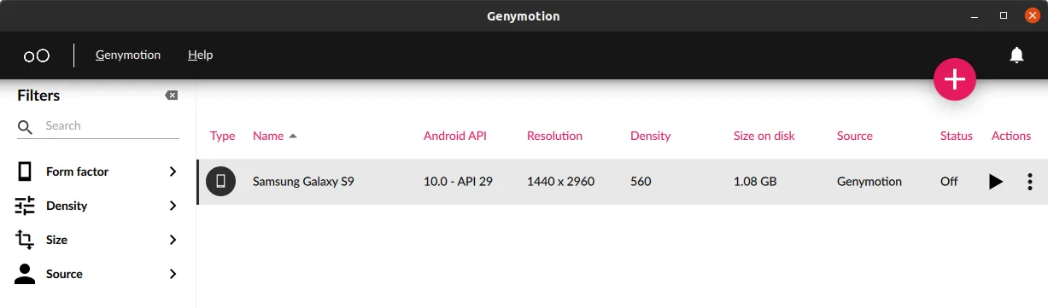1048x308 pixels.
Task: Add a new virtual device with plus button
Action: pyautogui.click(x=955, y=79)
